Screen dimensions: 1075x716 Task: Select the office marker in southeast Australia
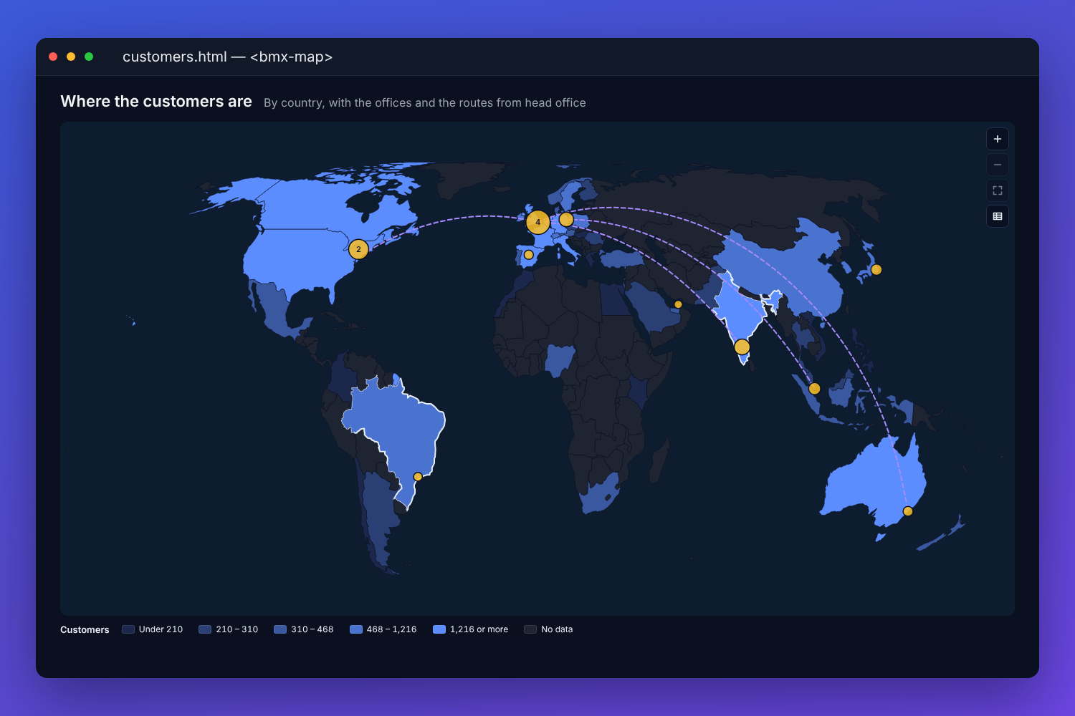[908, 511]
